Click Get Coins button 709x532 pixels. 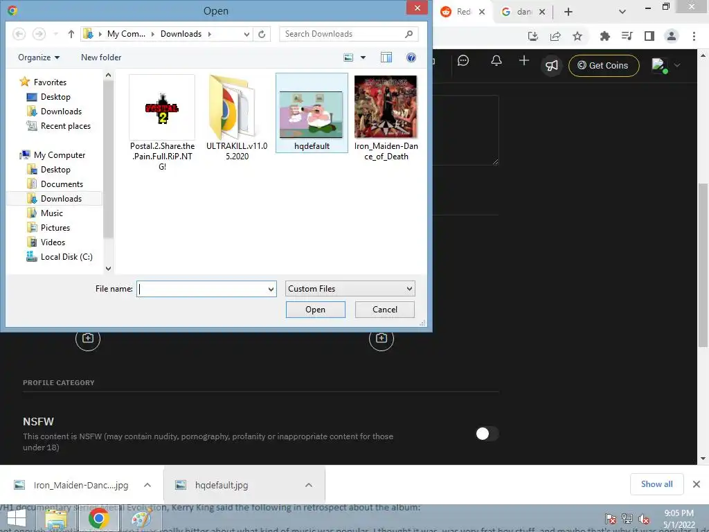point(604,66)
